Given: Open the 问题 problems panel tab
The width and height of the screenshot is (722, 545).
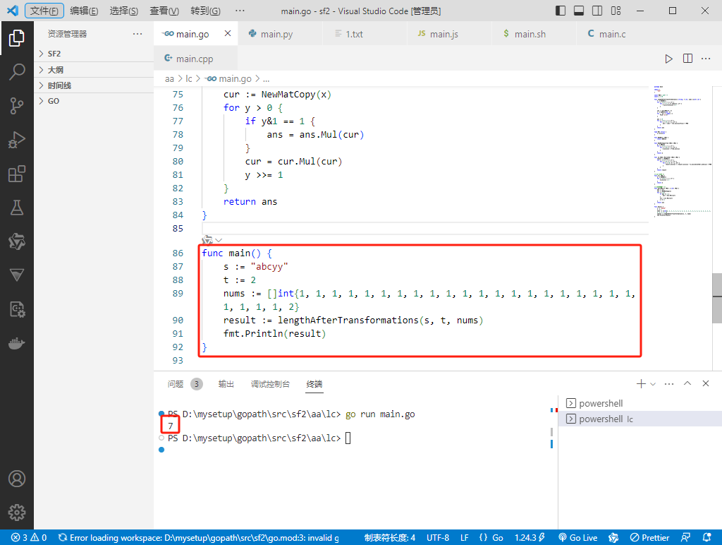Looking at the screenshot, I should pos(176,383).
